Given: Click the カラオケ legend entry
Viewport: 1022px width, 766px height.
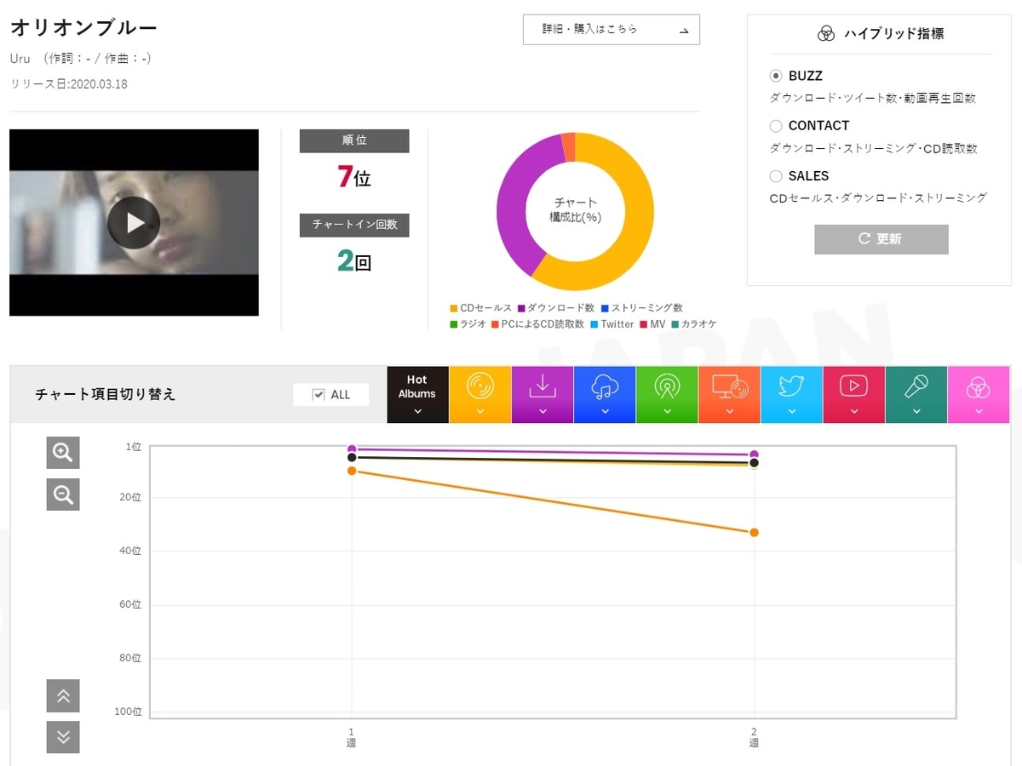Looking at the screenshot, I should [x=693, y=324].
